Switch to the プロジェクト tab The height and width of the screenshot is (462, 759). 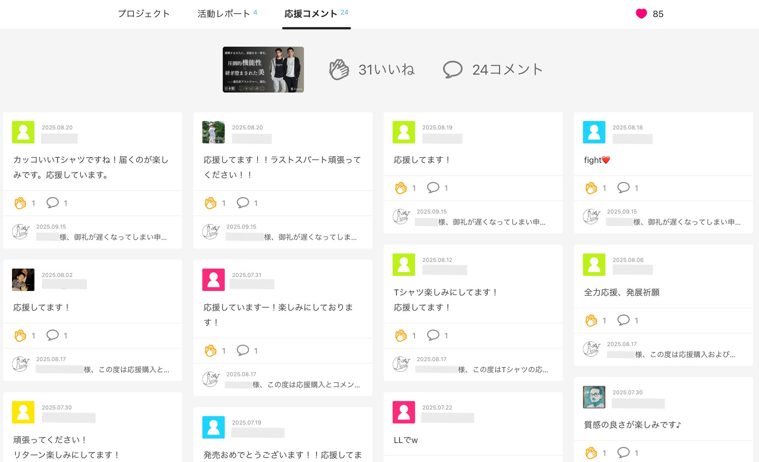pyautogui.click(x=144, y=14)
